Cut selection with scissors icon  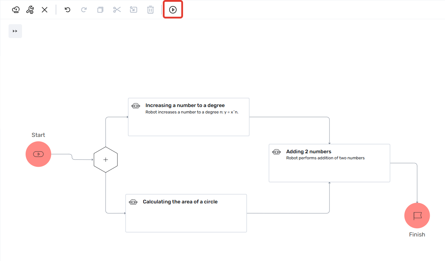(x=117, y=10)
